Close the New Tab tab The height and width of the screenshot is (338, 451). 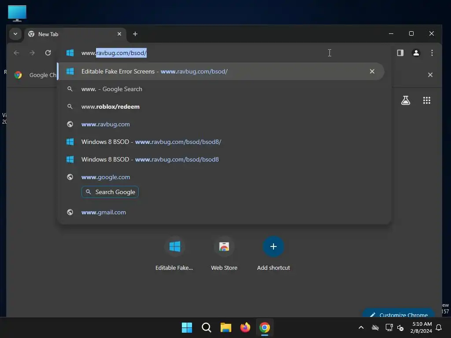coord(119,34)
